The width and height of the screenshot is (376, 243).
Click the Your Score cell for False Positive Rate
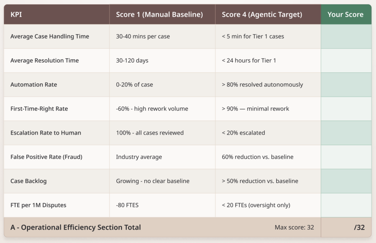pos(346,157)
